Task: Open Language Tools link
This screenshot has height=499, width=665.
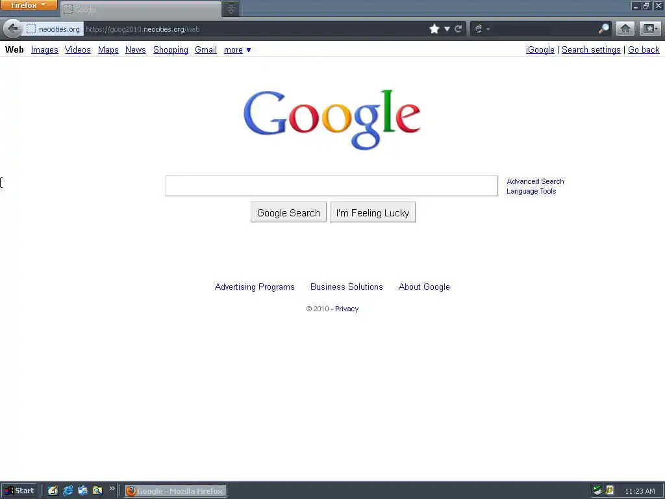Action: coord(531,191)
